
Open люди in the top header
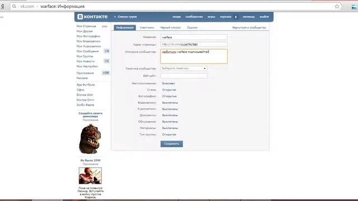pos(177,17)
